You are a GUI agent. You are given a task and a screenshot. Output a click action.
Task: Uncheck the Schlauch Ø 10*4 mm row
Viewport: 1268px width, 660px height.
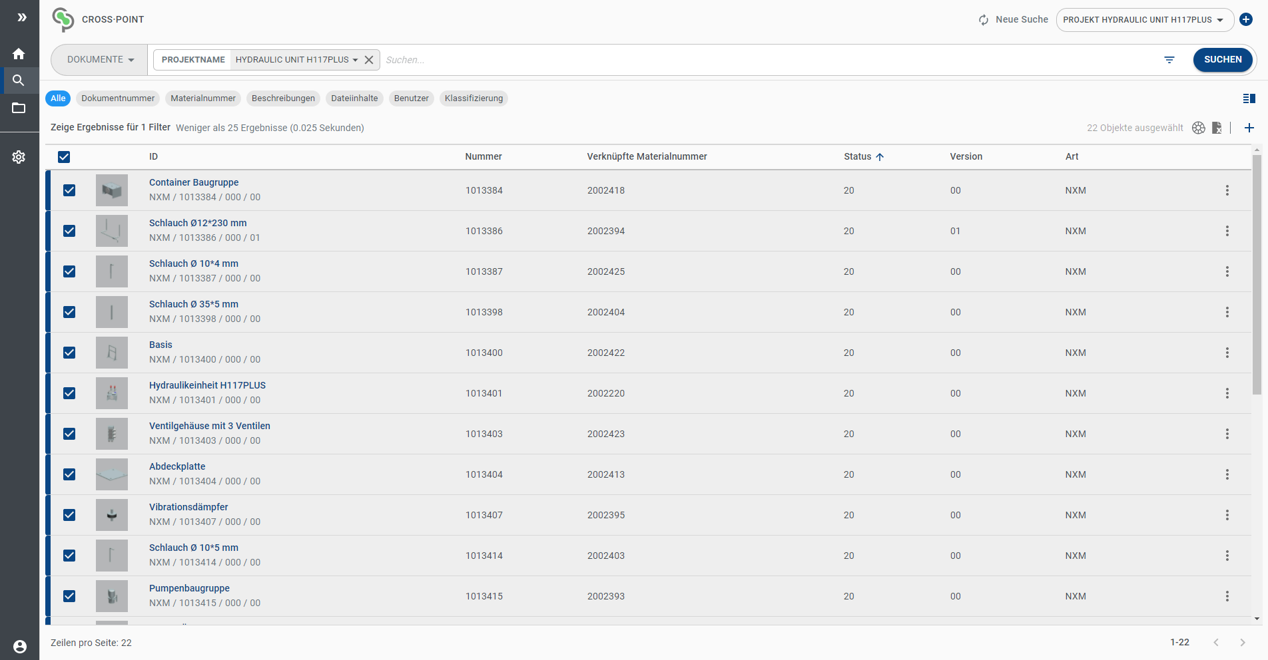[69, 271]
